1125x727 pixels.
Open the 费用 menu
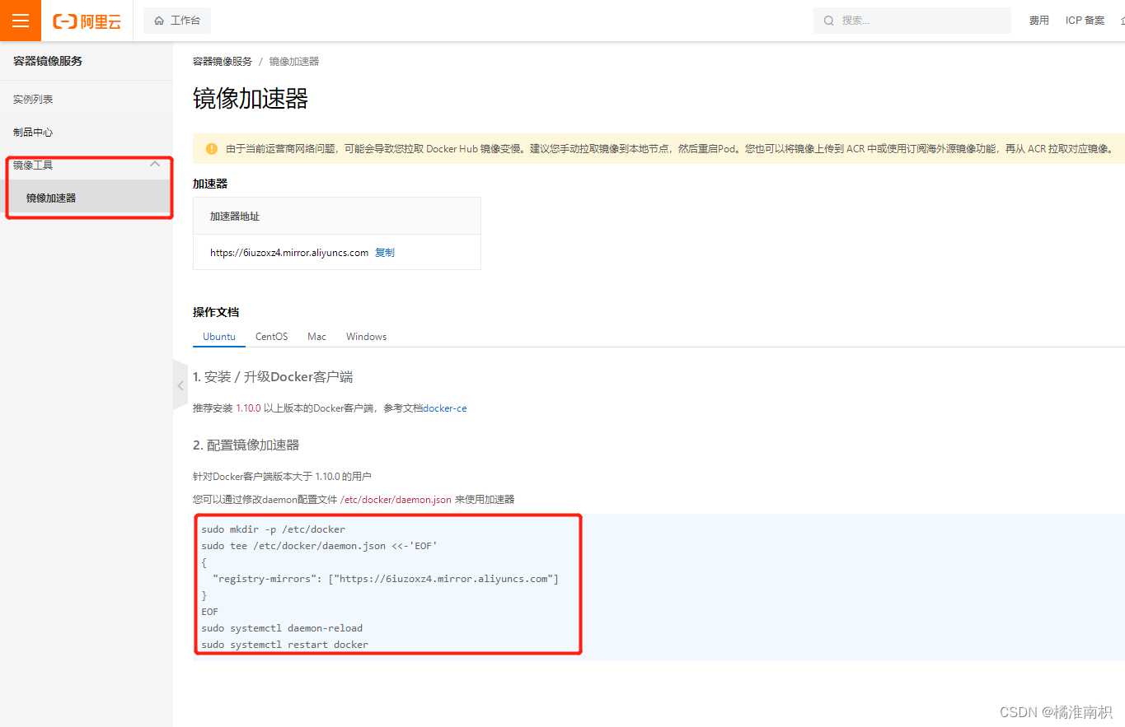(1038, 21)
